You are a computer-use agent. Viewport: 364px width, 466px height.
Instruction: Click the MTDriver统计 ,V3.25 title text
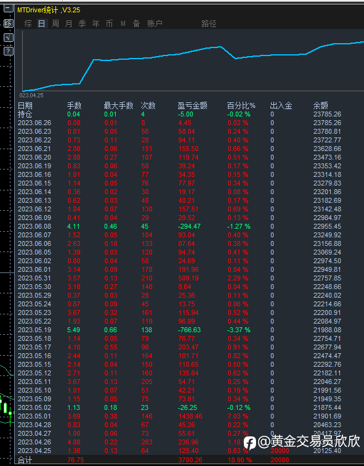49,10
